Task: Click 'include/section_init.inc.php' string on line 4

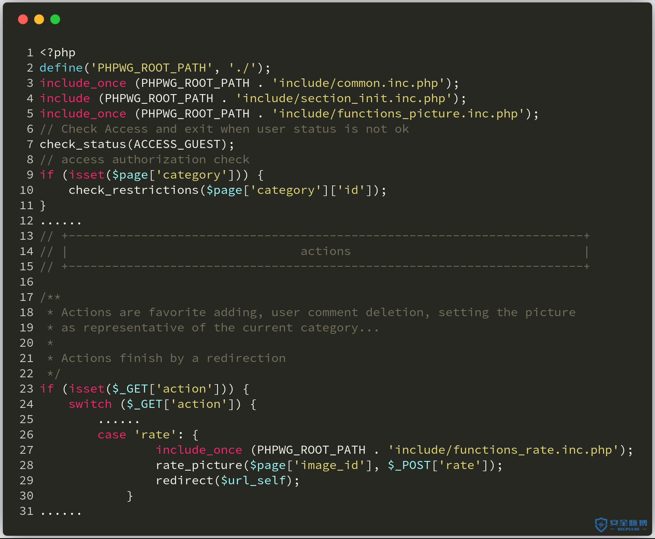Action: point(344,98)
